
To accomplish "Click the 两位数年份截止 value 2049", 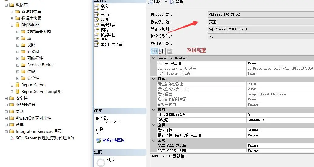I will click(252, 84).
